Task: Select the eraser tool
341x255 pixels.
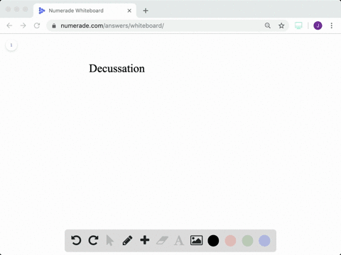Action: [162, 241]
